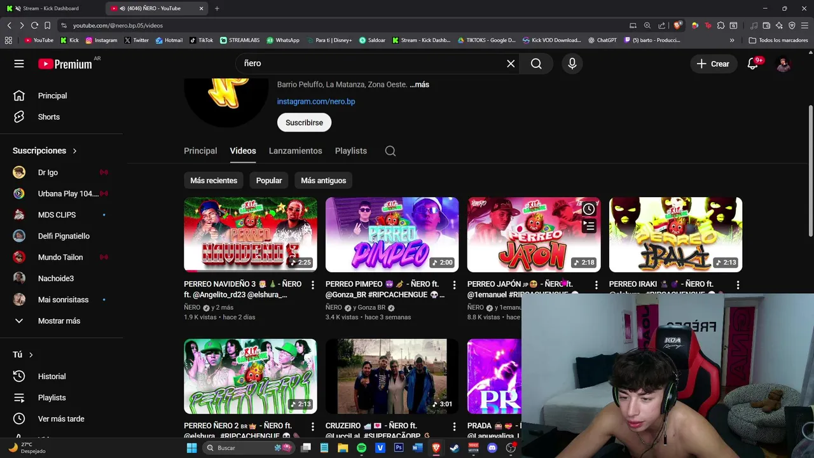
Task: Clear the search text with X
Action: pyautogui.click(x=511, y=64)
